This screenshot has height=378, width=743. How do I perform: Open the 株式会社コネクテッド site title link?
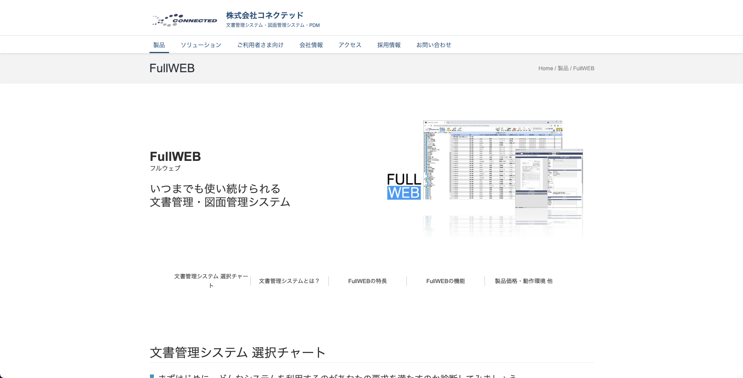pos(264,15)
